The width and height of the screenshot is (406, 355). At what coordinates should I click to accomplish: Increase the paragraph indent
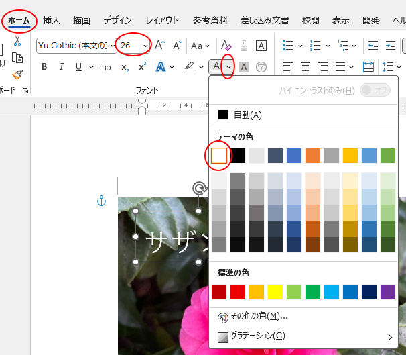tap(390, 46)
